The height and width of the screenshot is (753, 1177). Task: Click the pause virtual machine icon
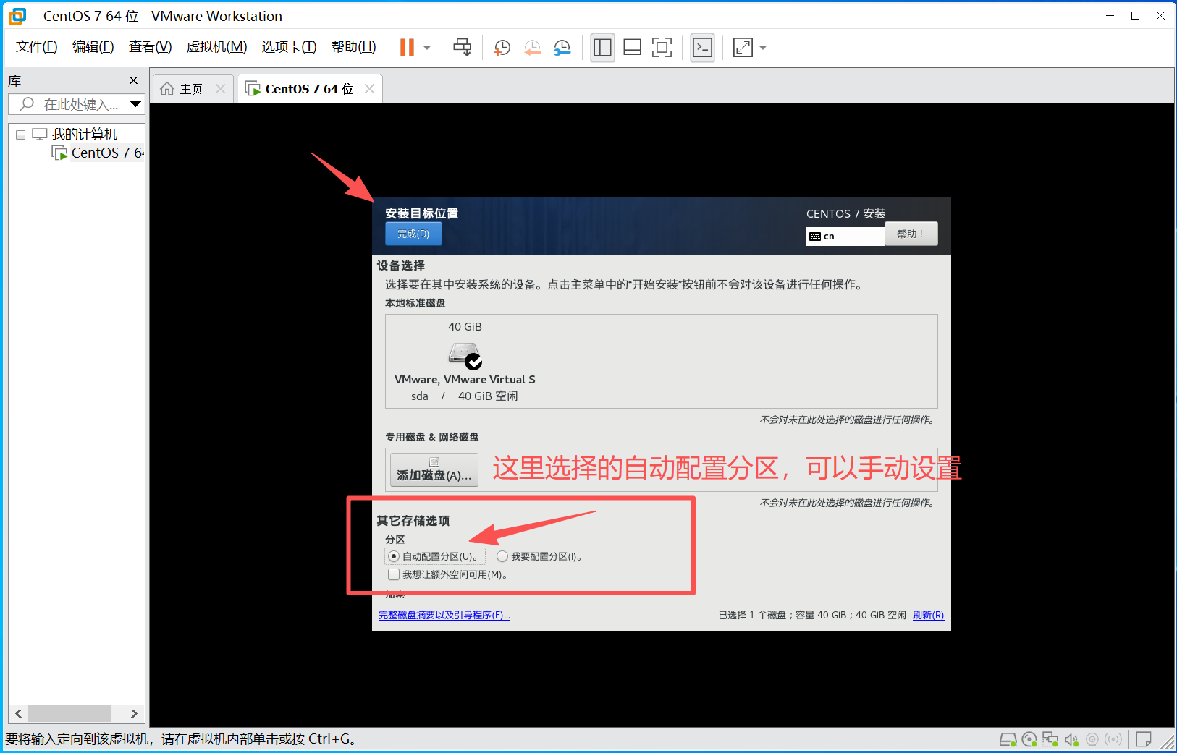coord(407,48)
